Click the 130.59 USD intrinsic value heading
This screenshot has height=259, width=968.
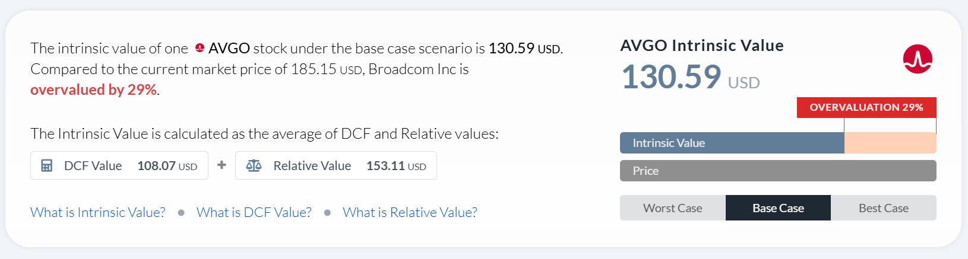tap(691, 78)
